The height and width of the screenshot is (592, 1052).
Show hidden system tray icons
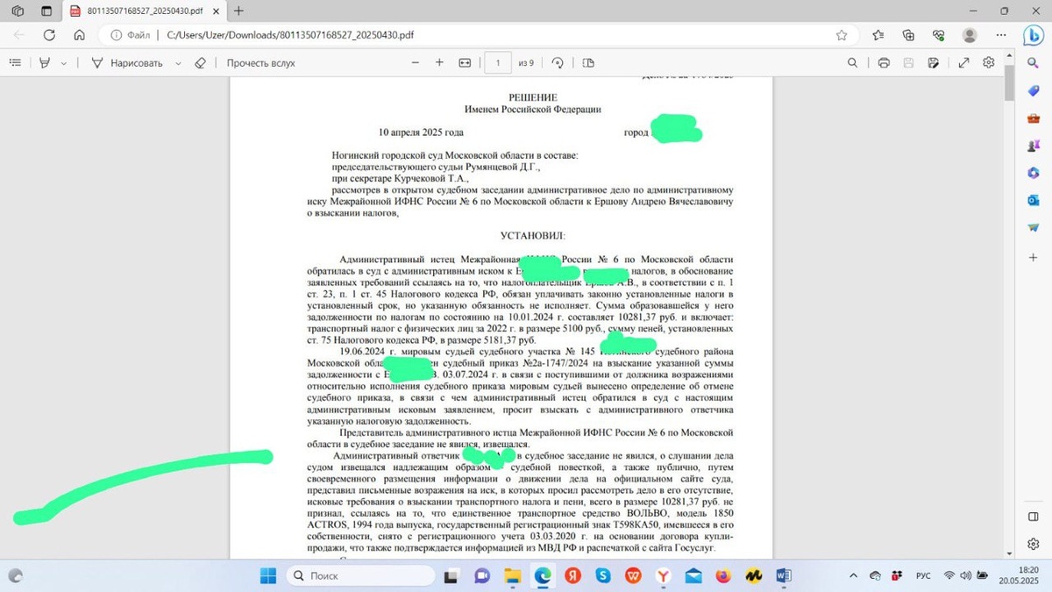click(854, 575)
